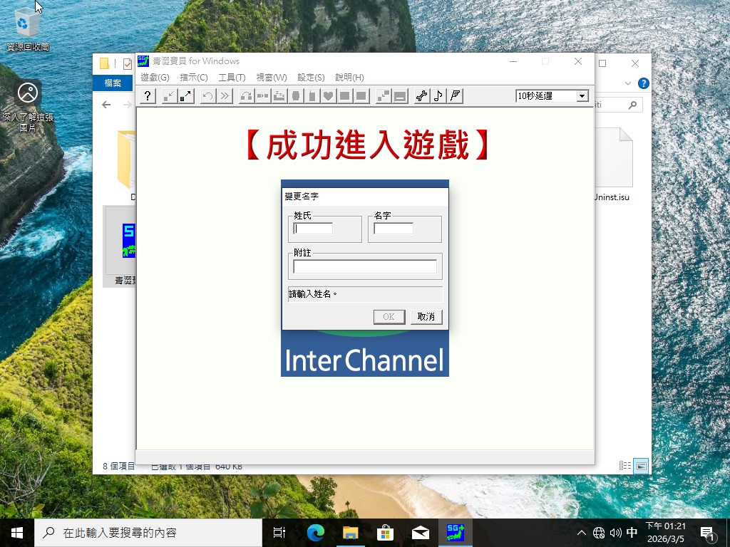The image size is (730, 547).
Task: Open the 遊戲(G) menu
Action: click(x=155, y=78)
